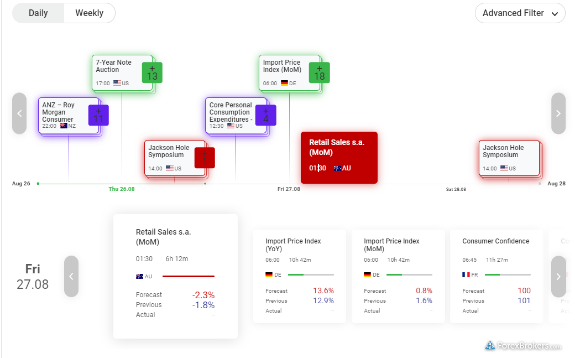Open Import Price Index (YoY) detail card

[300, 277]
